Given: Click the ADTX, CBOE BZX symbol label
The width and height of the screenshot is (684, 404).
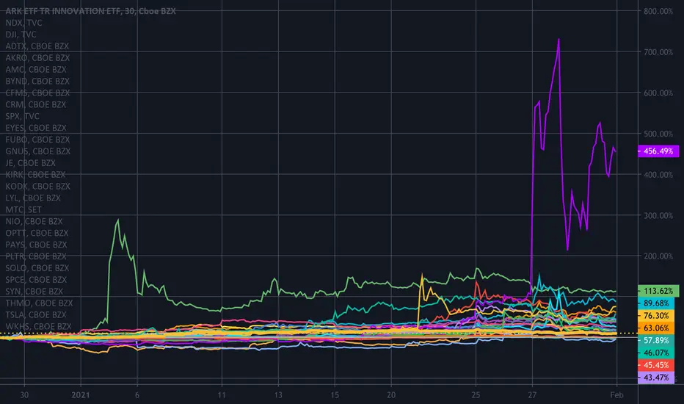Looking at the screenshot, I should pyautogui.click(x=37, y=46).
